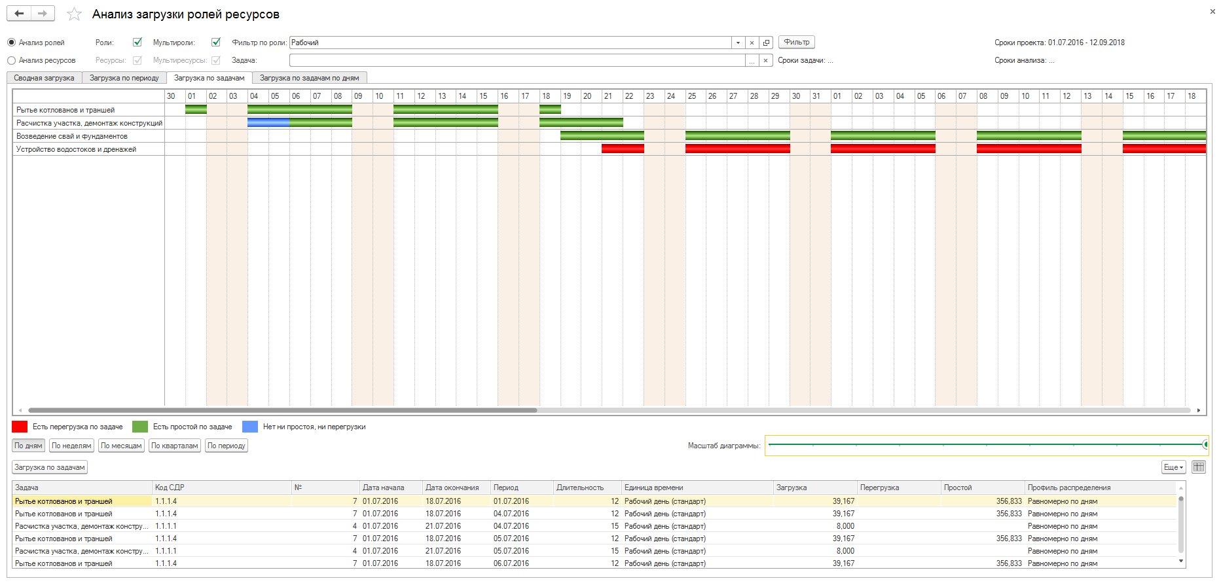Click the Масштаб диаграммы slider track
1221x585 pixels.
(987, 445)
